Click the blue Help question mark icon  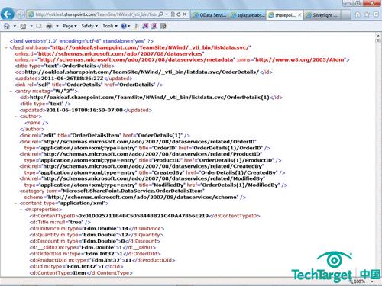click(124, 26)
